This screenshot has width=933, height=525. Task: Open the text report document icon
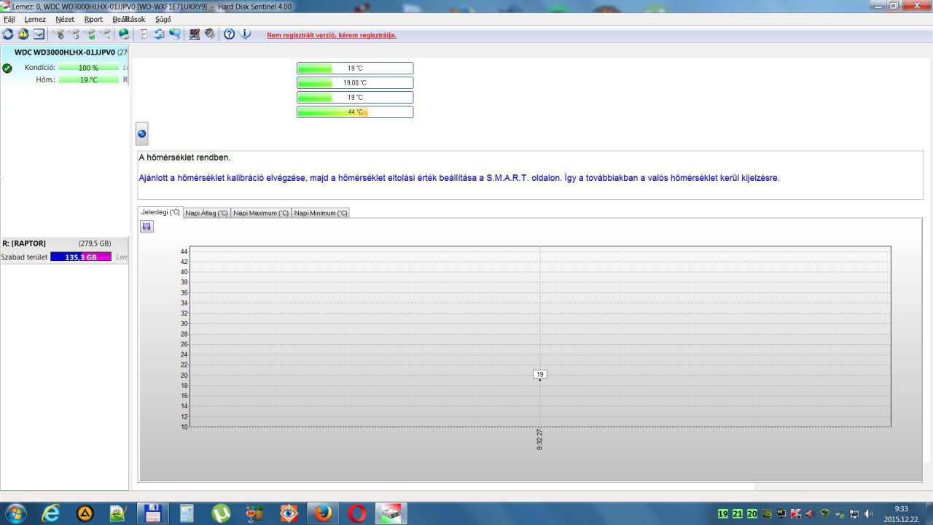(144, 34)
